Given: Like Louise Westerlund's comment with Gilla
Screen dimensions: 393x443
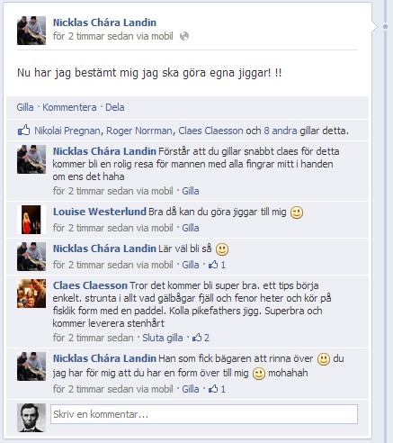Looking at the screenshot, I should (191, 228).
